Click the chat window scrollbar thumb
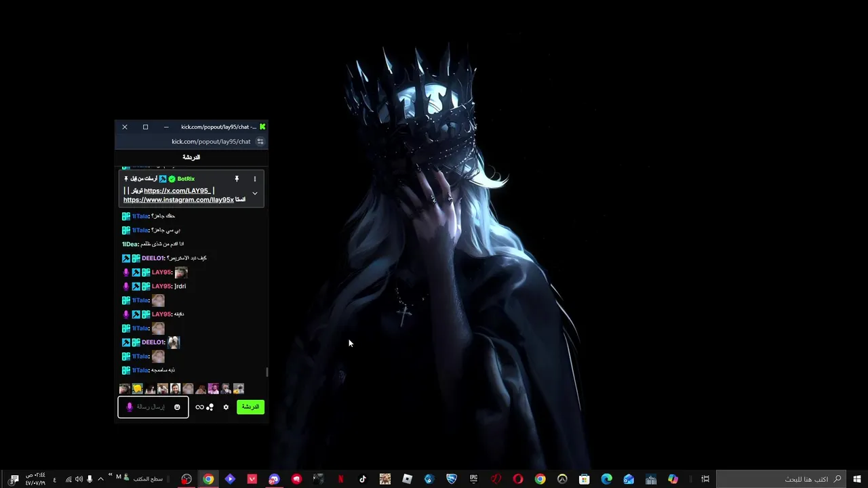 [267, 372]
